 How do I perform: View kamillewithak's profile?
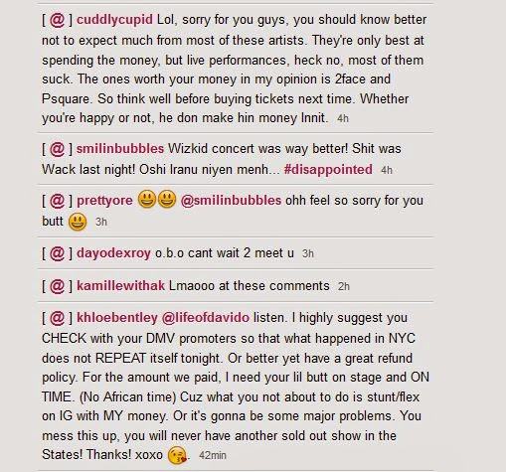[x=120, y=286]
